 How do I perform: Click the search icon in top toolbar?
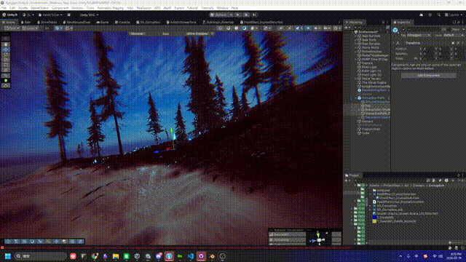pyautogui.click(x=438, y=15)
